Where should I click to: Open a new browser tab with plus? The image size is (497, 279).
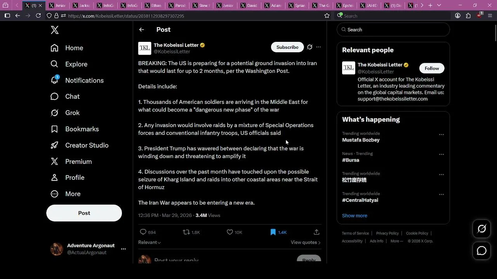point(430,5)
